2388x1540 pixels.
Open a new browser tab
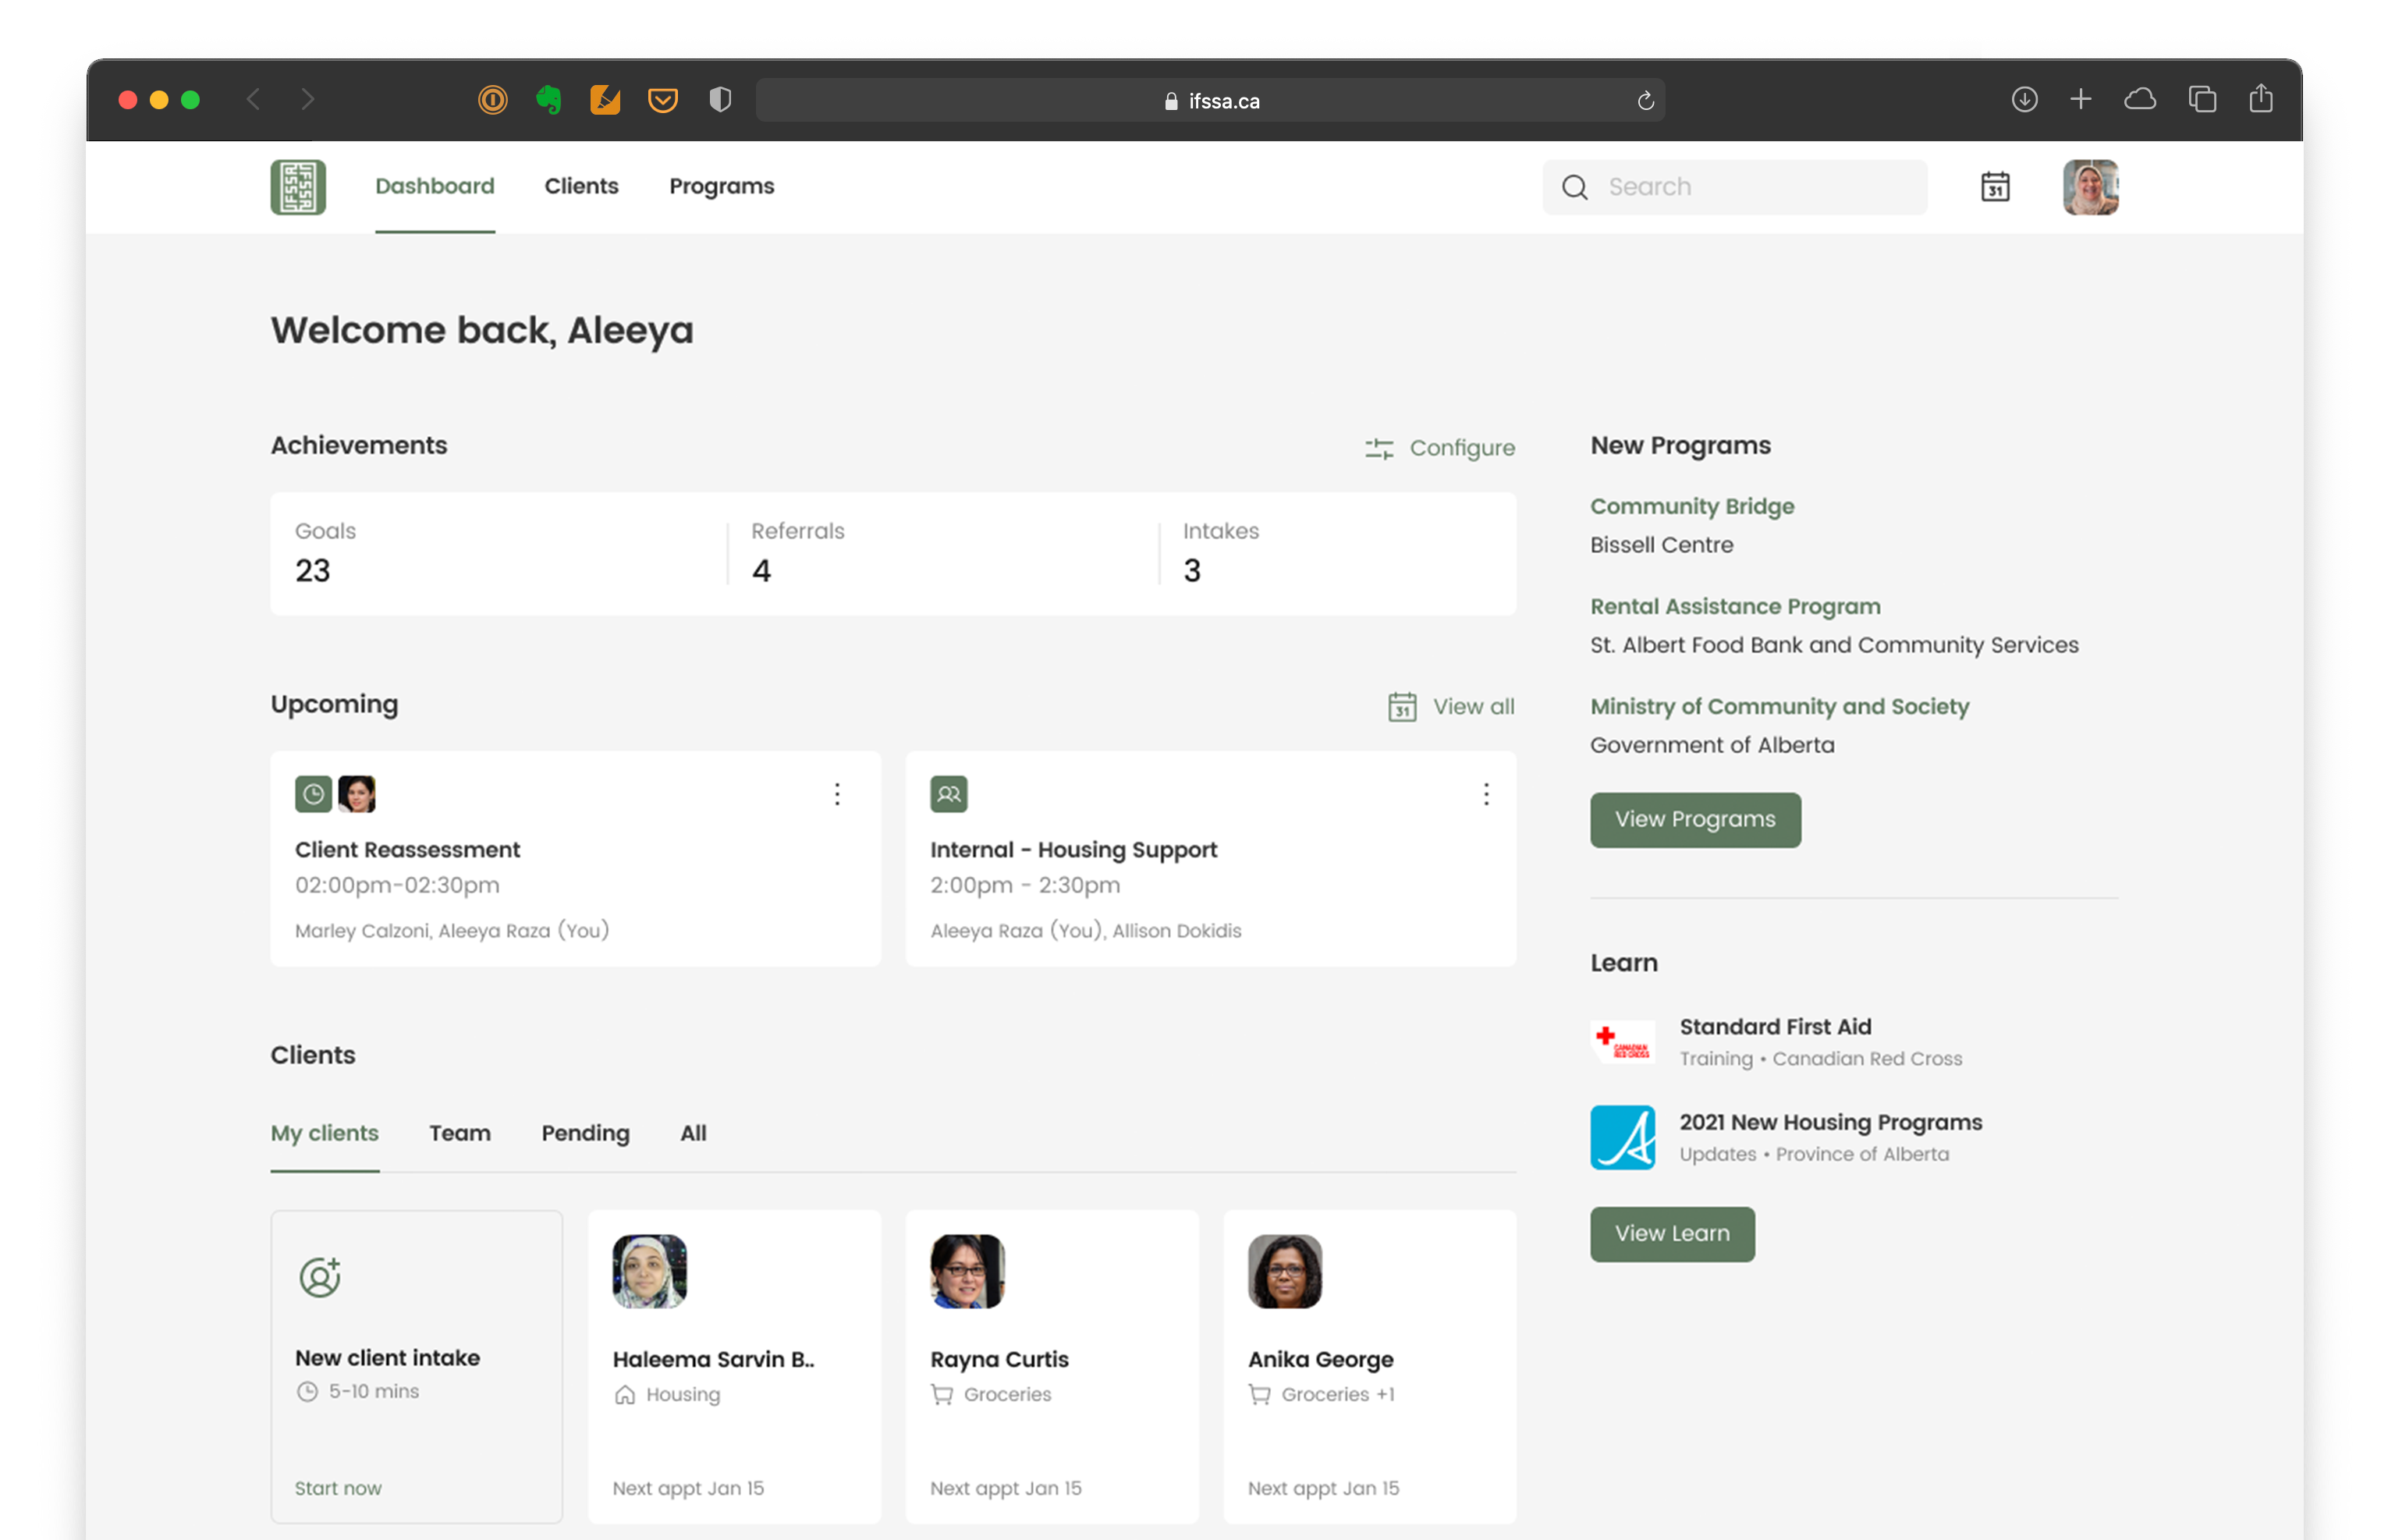click(x=2081, y=100)
